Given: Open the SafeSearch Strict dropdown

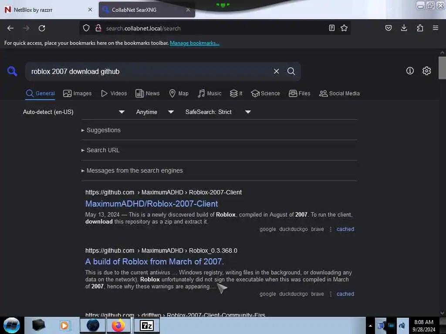Looking at the screenshot, I should click(x=218, y=112).
